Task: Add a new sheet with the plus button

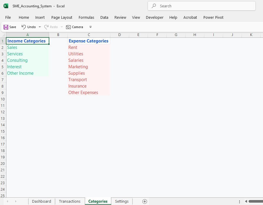Action: coord(145,201)
